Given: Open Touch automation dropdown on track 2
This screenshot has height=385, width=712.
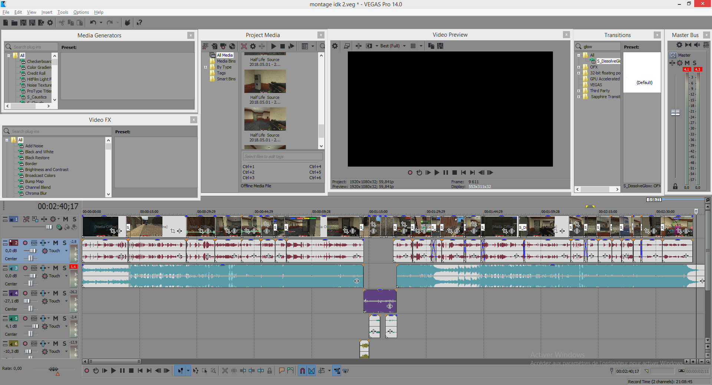Looking at the screenshot, I should click(x=66, y=251).
